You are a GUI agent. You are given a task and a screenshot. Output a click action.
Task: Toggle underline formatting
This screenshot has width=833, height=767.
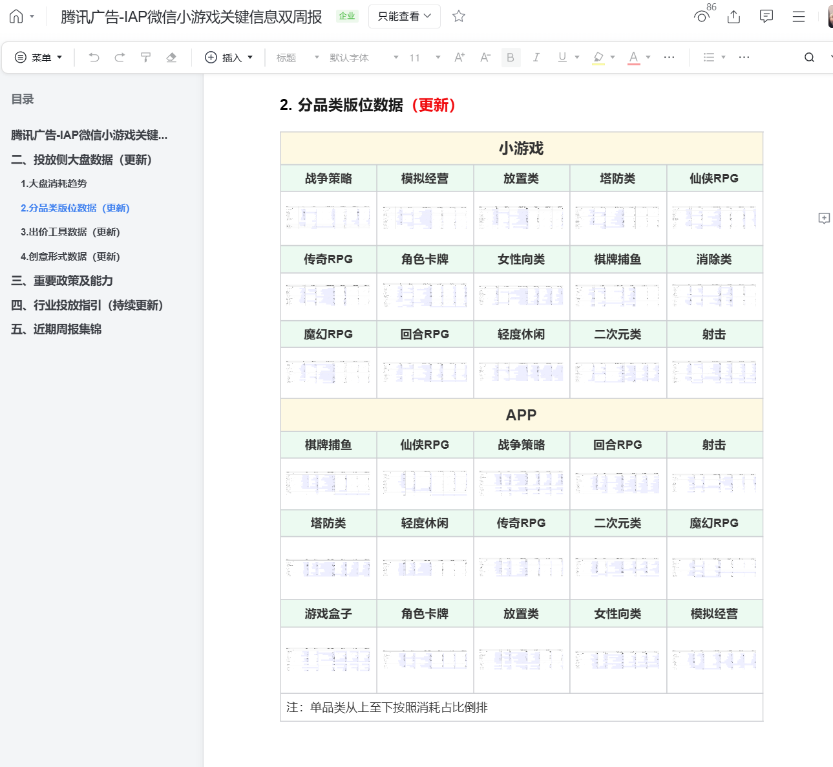(562, 58)
